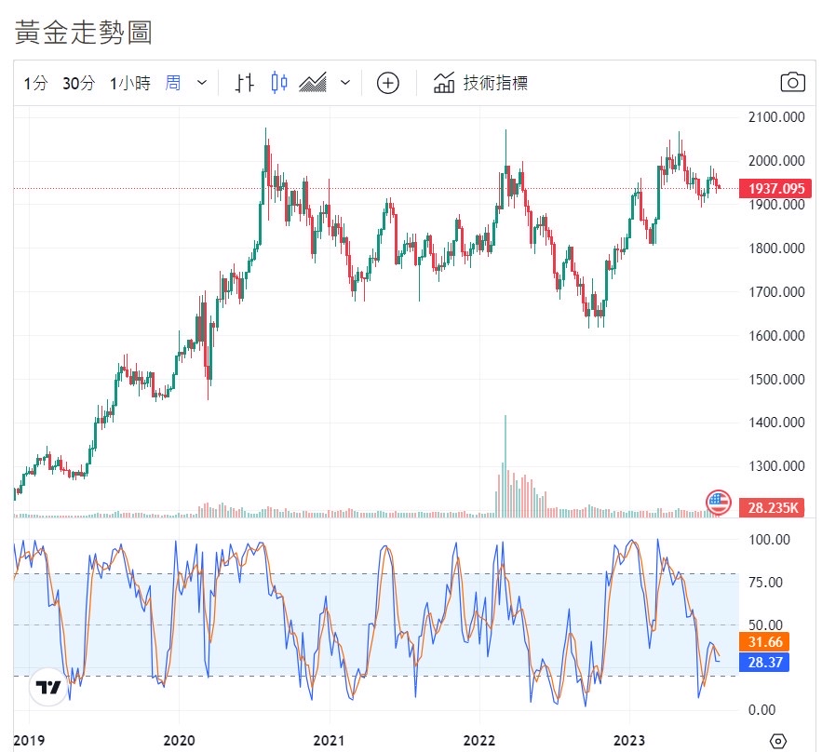The width and height of the screenshot is (822, 752).
Task: Take a chart snapshot with camera icon
Action: 791,83
